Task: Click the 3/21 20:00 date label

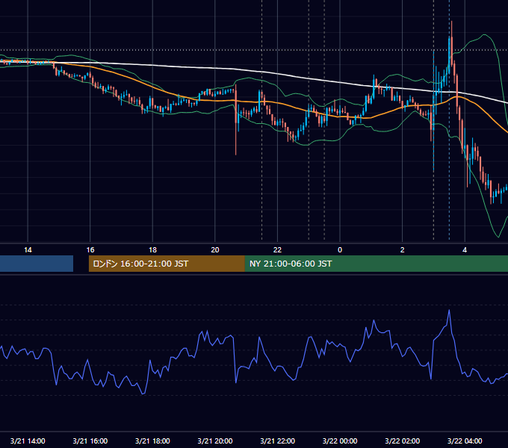Action: click(215, 441)
